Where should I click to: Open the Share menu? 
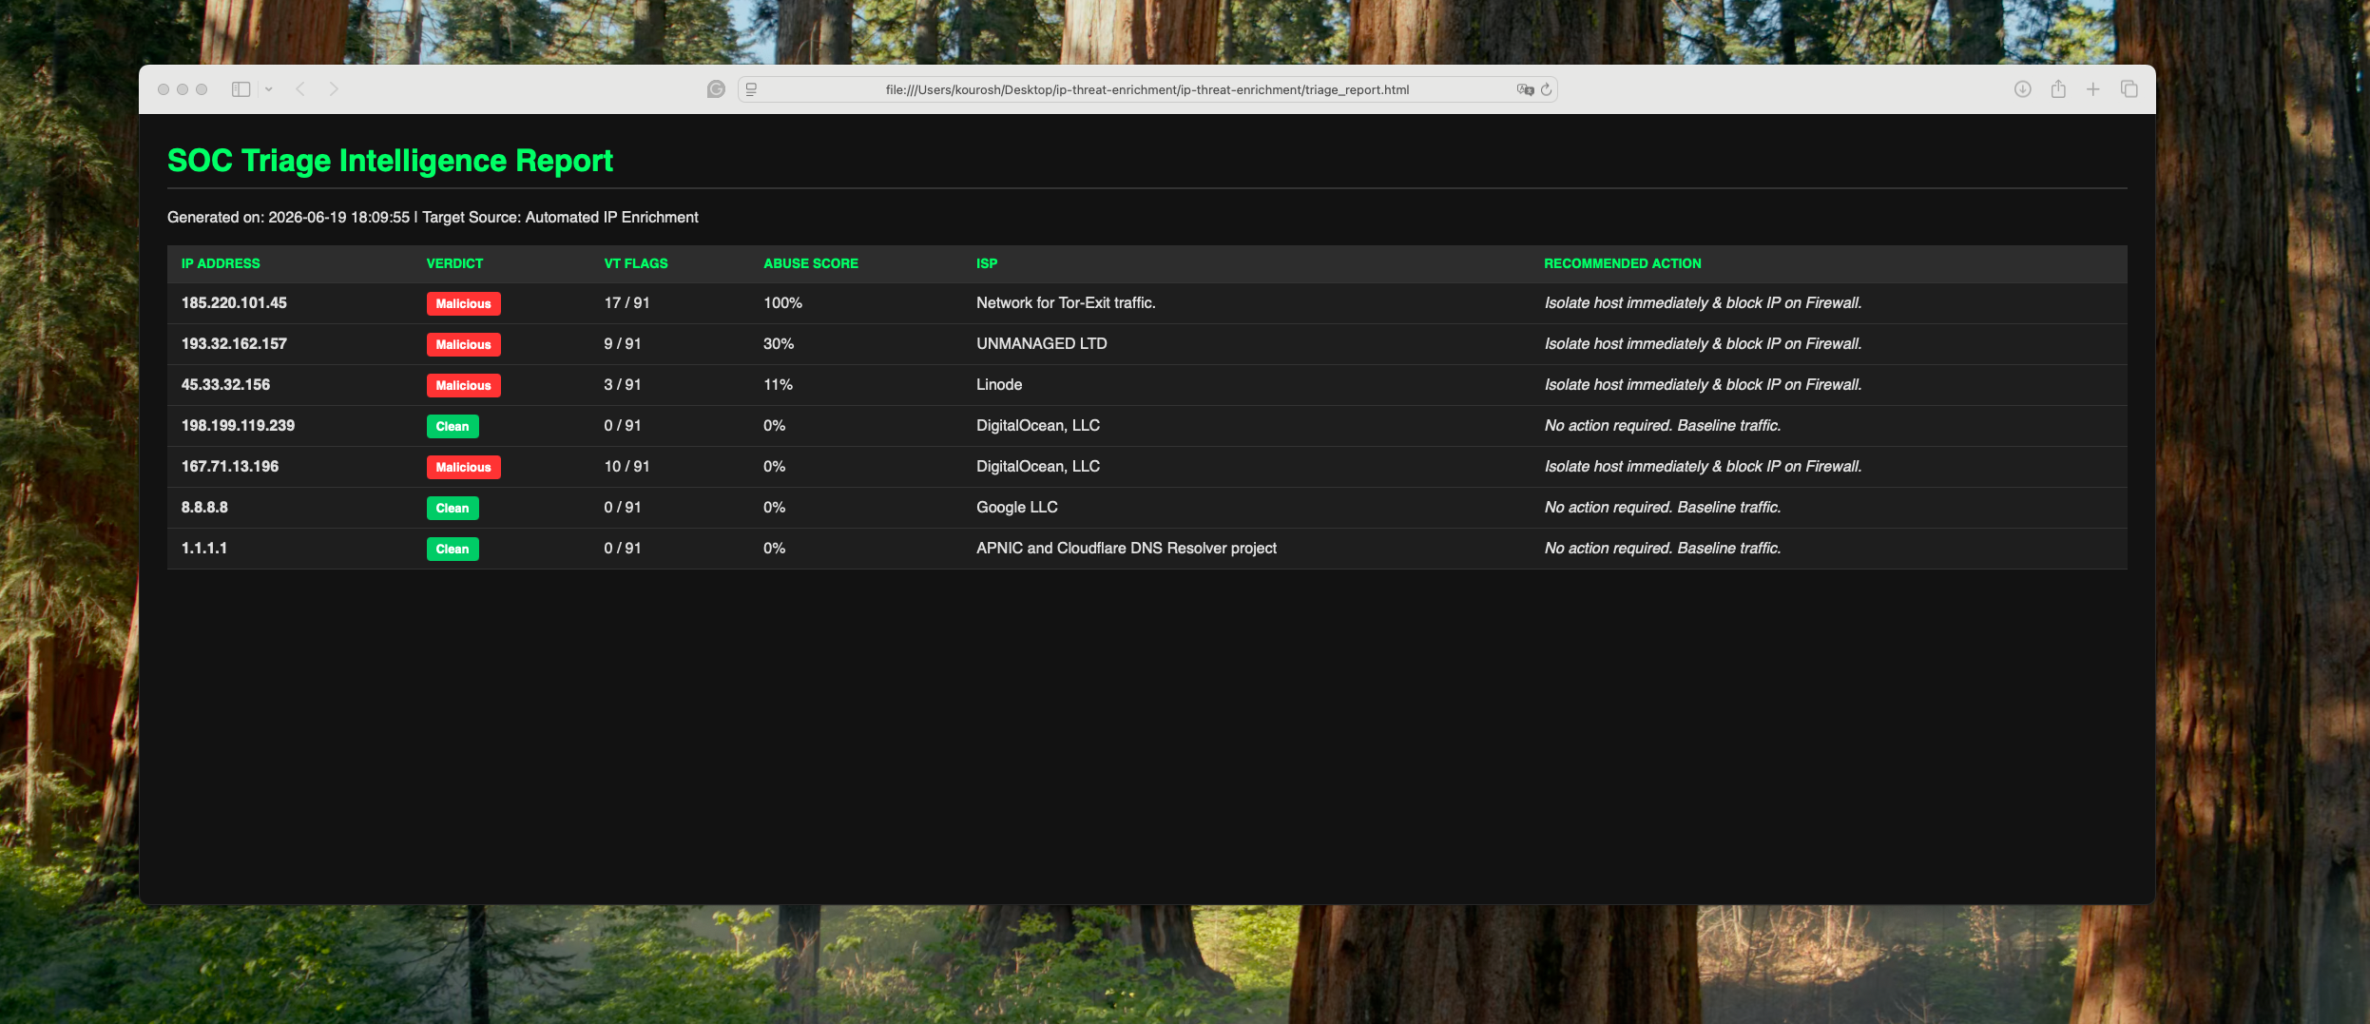pos(2058,88)
